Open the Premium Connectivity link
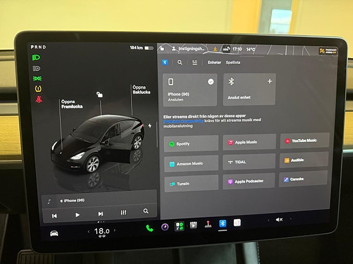The height and width of the screenshot is (264, 353). 184,121
